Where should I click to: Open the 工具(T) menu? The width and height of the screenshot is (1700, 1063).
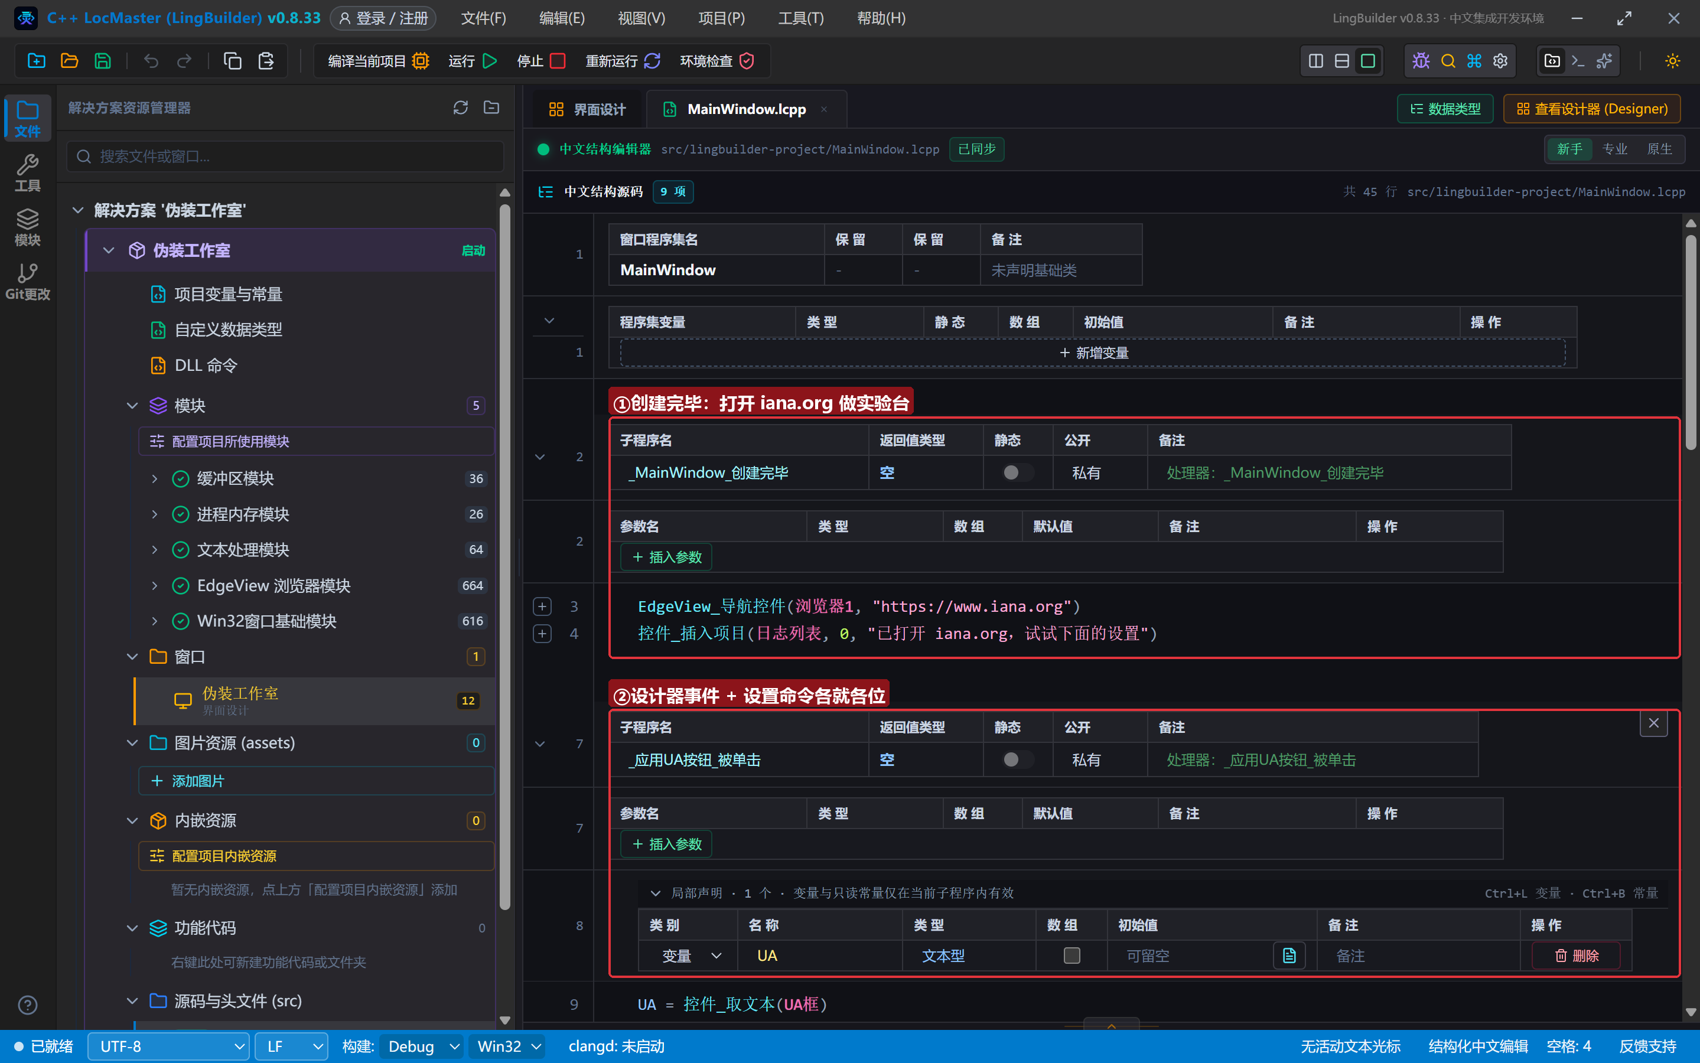pos(801,18)
